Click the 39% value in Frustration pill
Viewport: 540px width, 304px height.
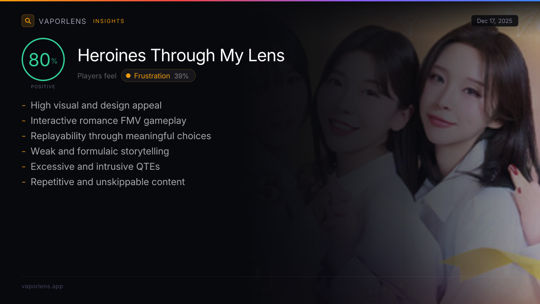(181, 76)
